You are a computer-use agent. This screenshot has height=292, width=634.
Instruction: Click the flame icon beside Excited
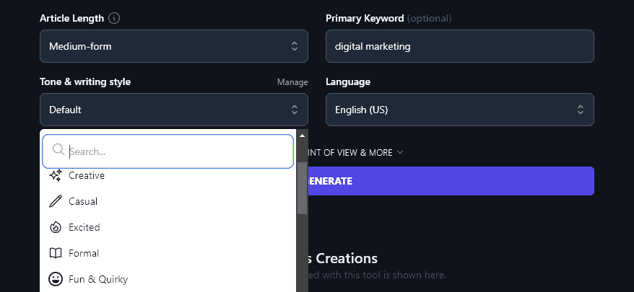(56, 227)
